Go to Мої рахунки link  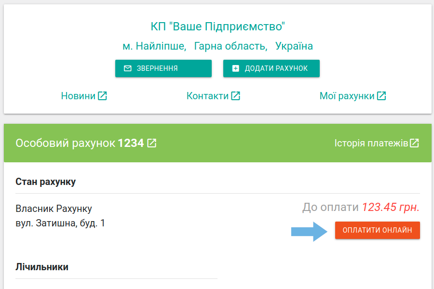pos(347,96)
